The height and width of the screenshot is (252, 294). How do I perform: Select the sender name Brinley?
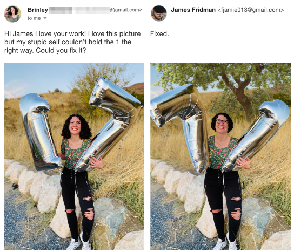point(38,10)
